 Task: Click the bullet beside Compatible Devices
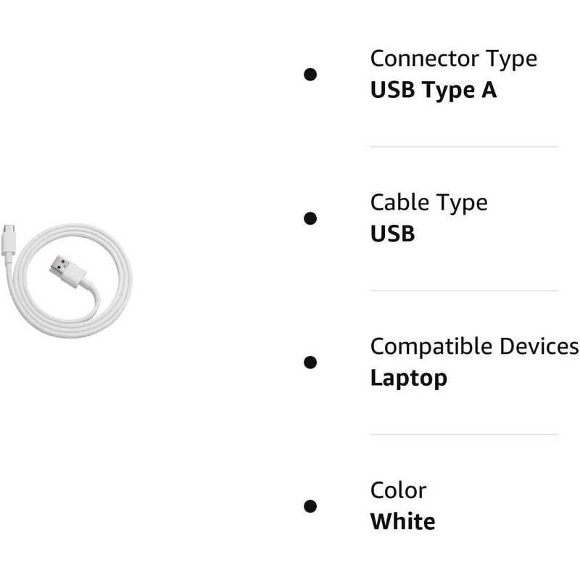pos(310,362)
